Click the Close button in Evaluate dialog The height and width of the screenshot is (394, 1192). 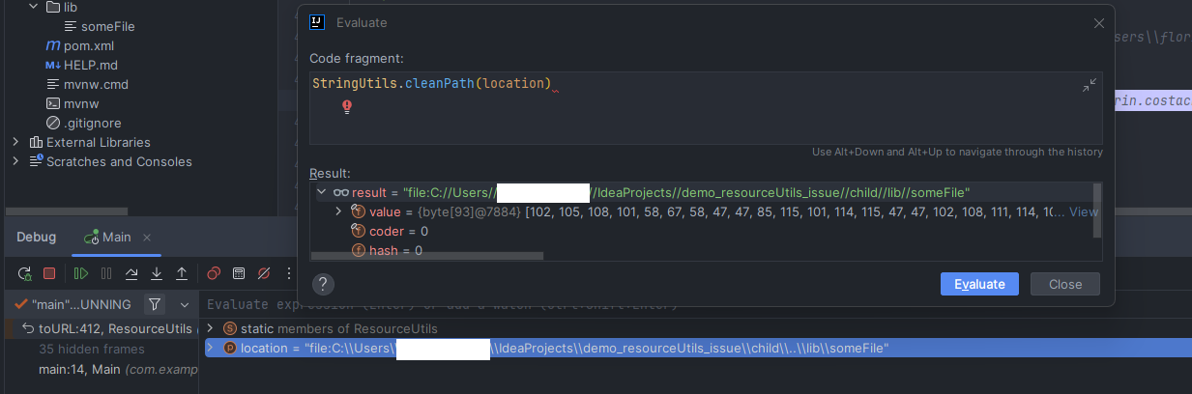pyautogui.click(x=1064, y=284)
